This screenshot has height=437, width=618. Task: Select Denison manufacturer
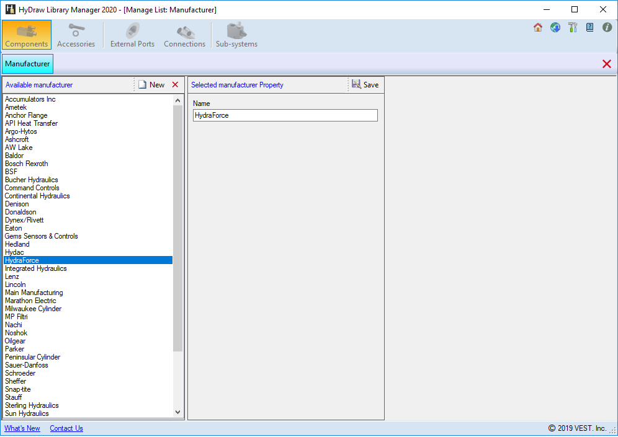[x=88, y=204]
